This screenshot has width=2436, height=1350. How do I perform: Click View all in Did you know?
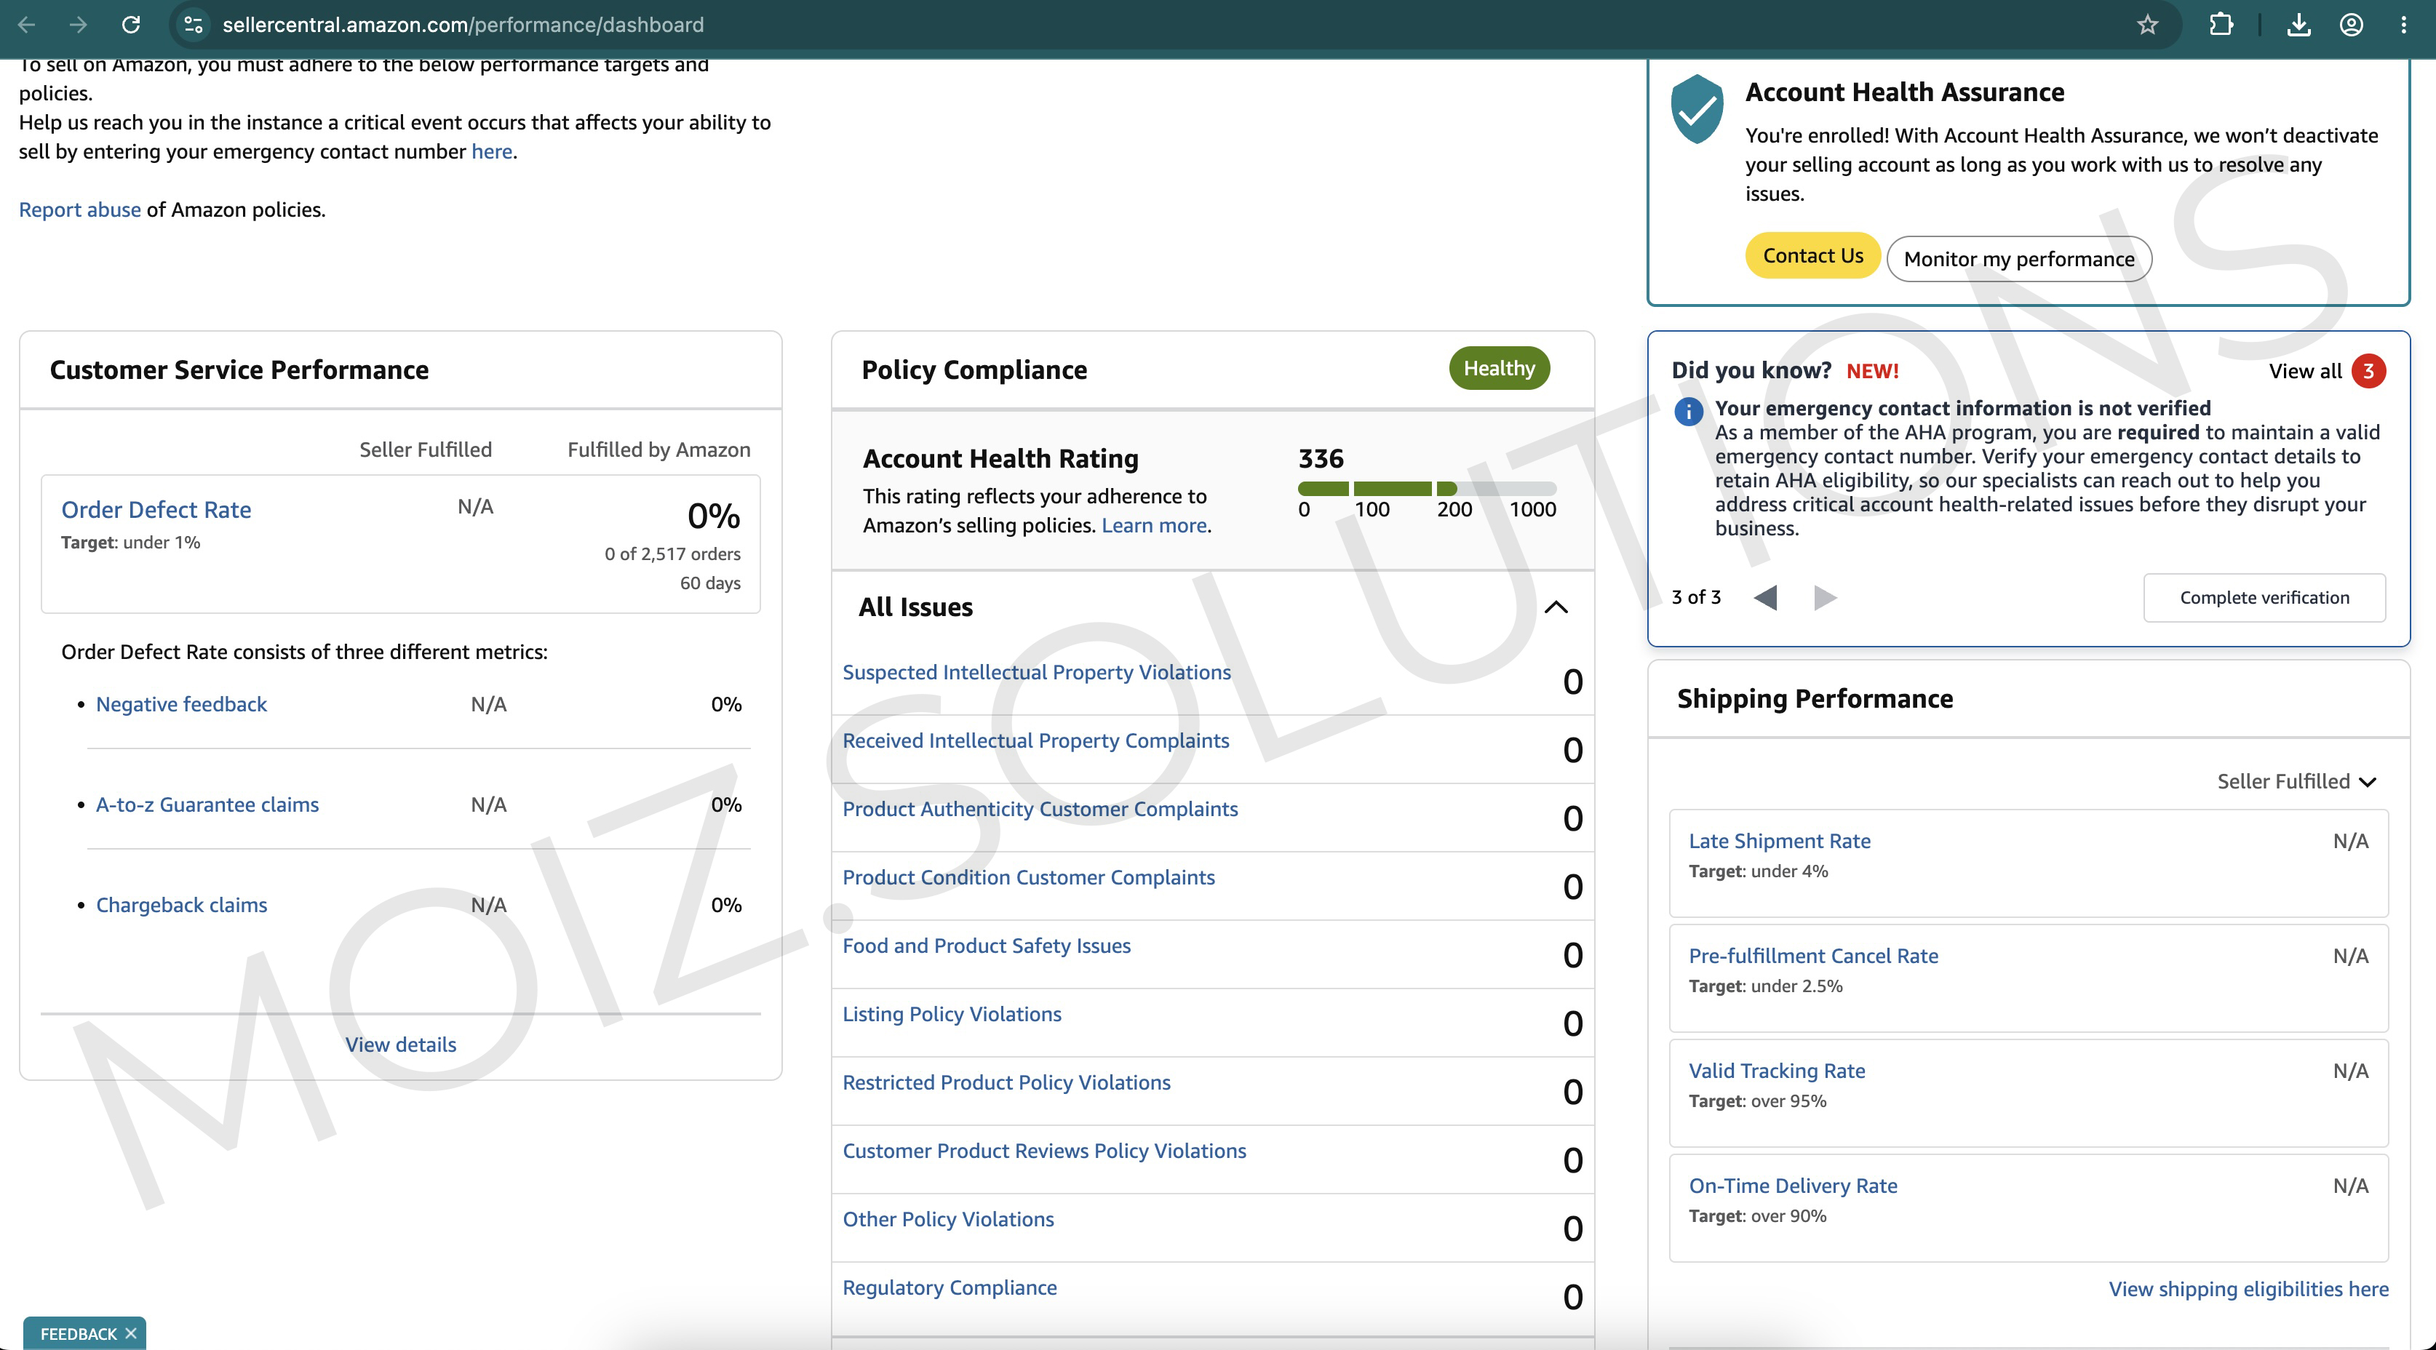tap(2306, 370)
